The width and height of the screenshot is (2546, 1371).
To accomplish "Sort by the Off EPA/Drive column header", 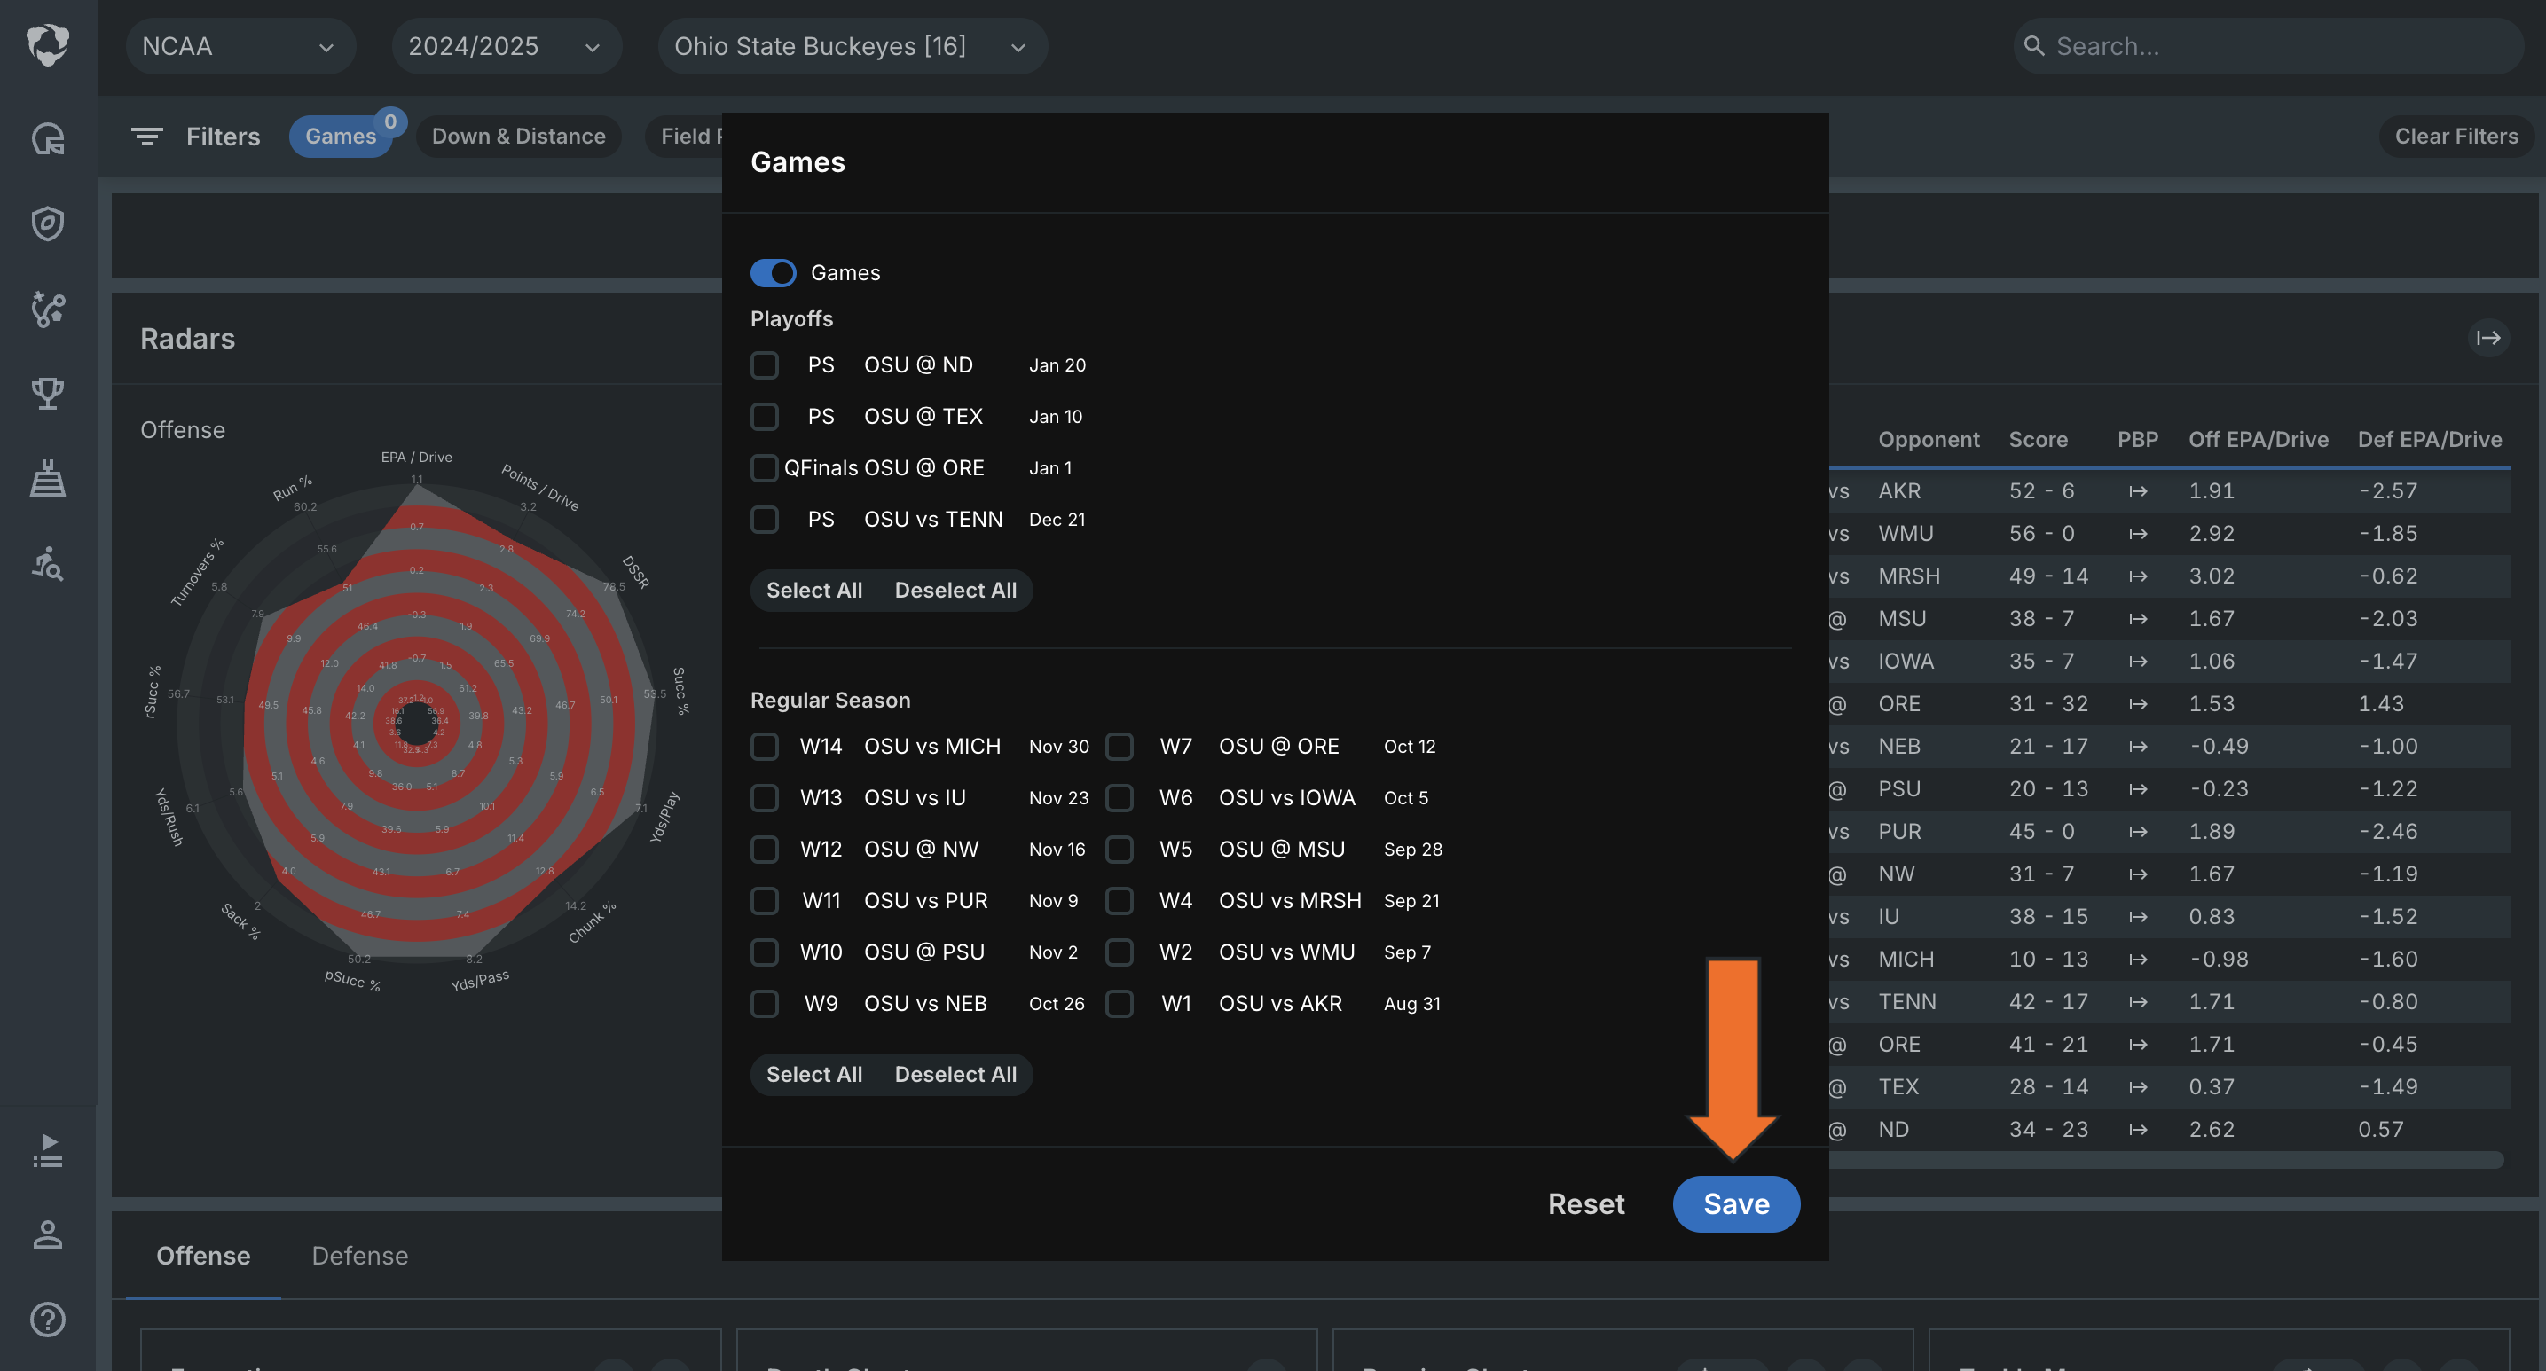I will (2259, 440).
